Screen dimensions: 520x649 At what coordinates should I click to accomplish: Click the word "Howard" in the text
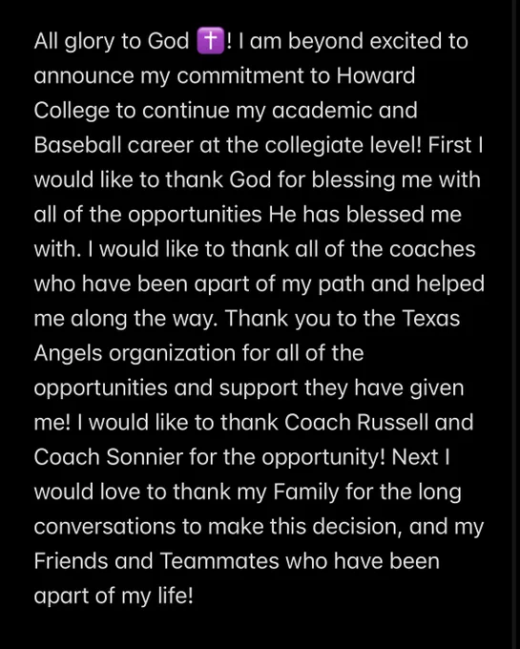376,75
